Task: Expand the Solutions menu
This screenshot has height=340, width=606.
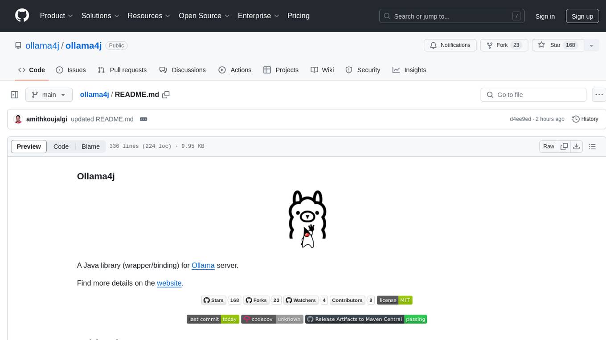Action: pyautogui.click(x=100, y=16)
